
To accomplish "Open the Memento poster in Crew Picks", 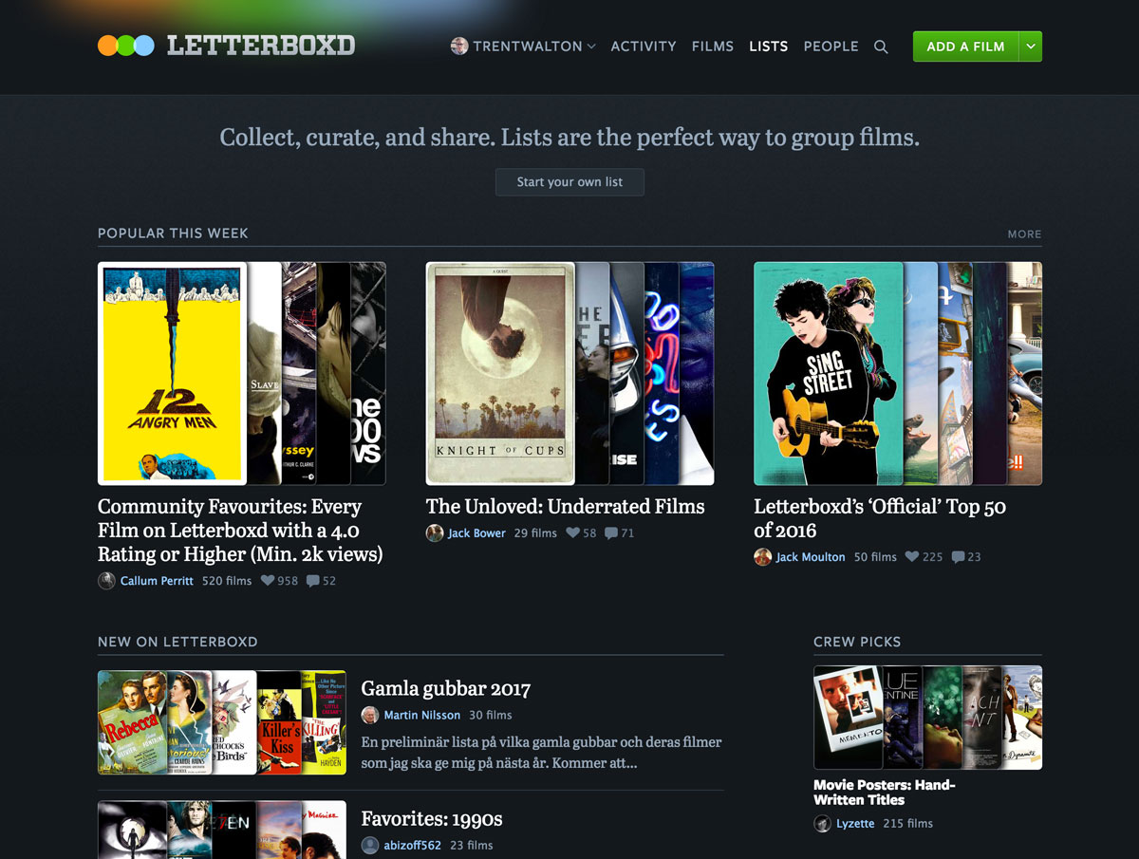I will pos(847,717).
